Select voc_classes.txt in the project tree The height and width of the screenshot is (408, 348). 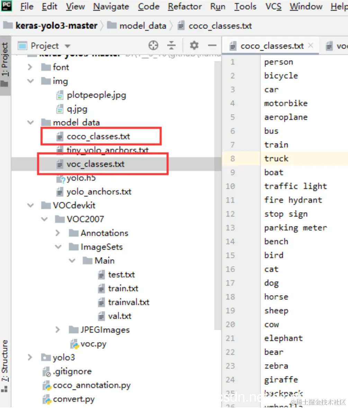pyautogui.click(x=96, y=164)
